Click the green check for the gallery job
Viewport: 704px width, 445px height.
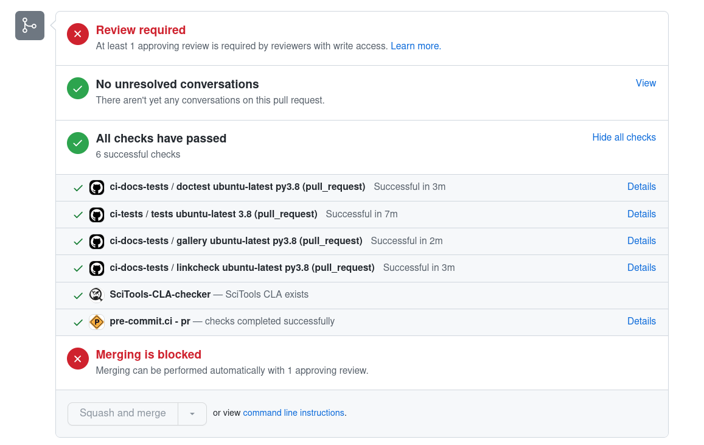point(77,241)
